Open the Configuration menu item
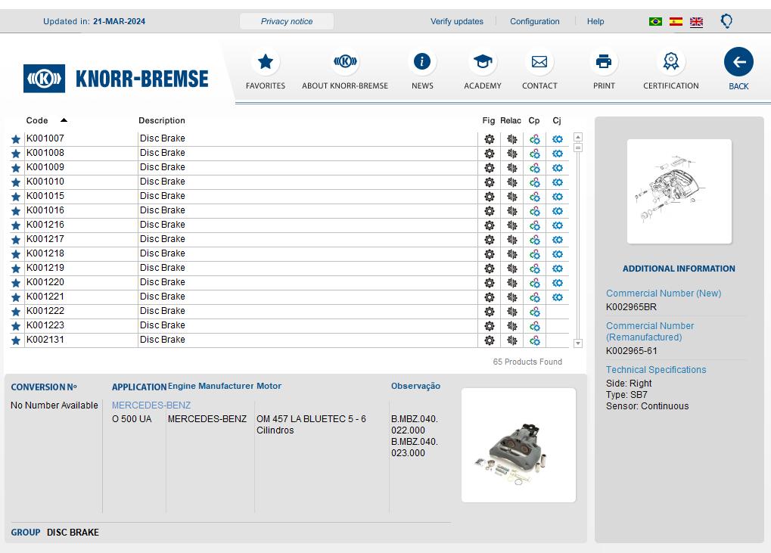The image size is (771, 553). (534, 21)
